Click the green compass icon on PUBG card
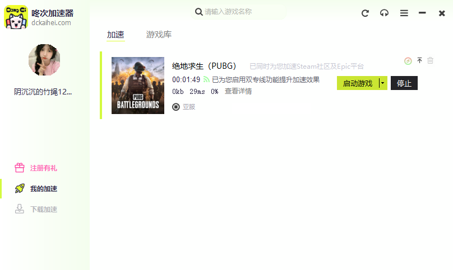Image resolution: width=453 pixels, height=270 pixels. pos(408,61)
